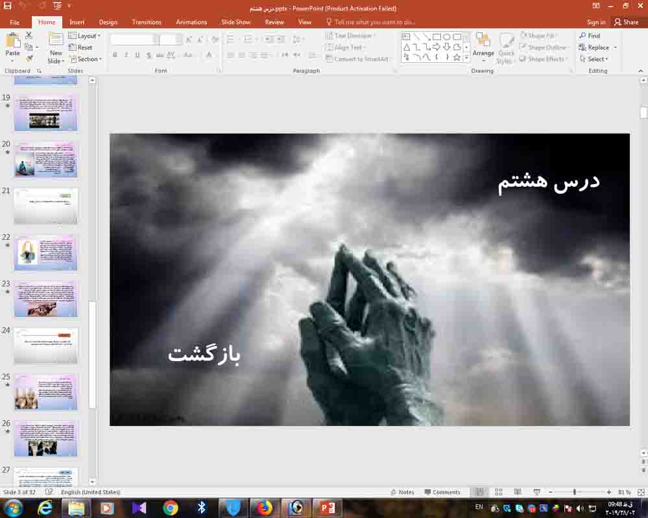Click the Share button

[x=627, y=22]
